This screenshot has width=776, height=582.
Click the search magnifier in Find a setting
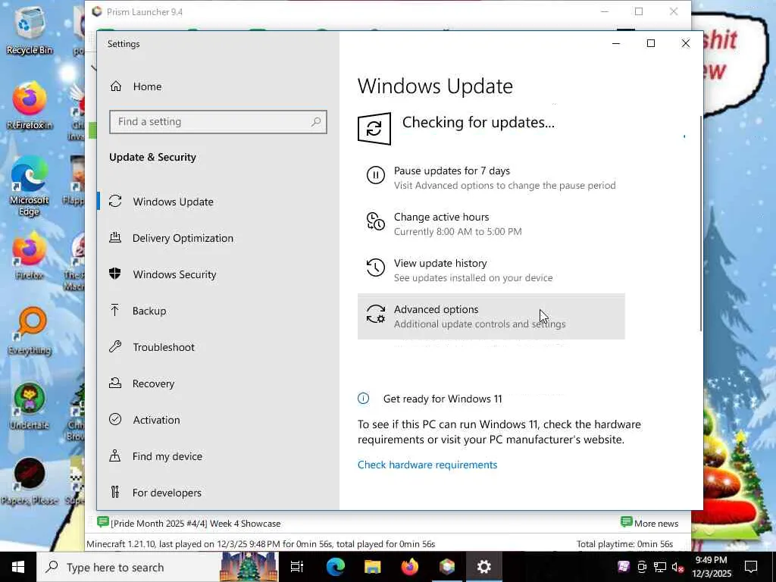pyautogui.click(x=316, y=121)
